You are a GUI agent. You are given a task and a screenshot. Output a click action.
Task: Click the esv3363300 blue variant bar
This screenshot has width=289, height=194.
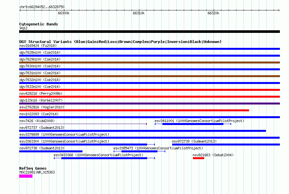coord(87,145)
